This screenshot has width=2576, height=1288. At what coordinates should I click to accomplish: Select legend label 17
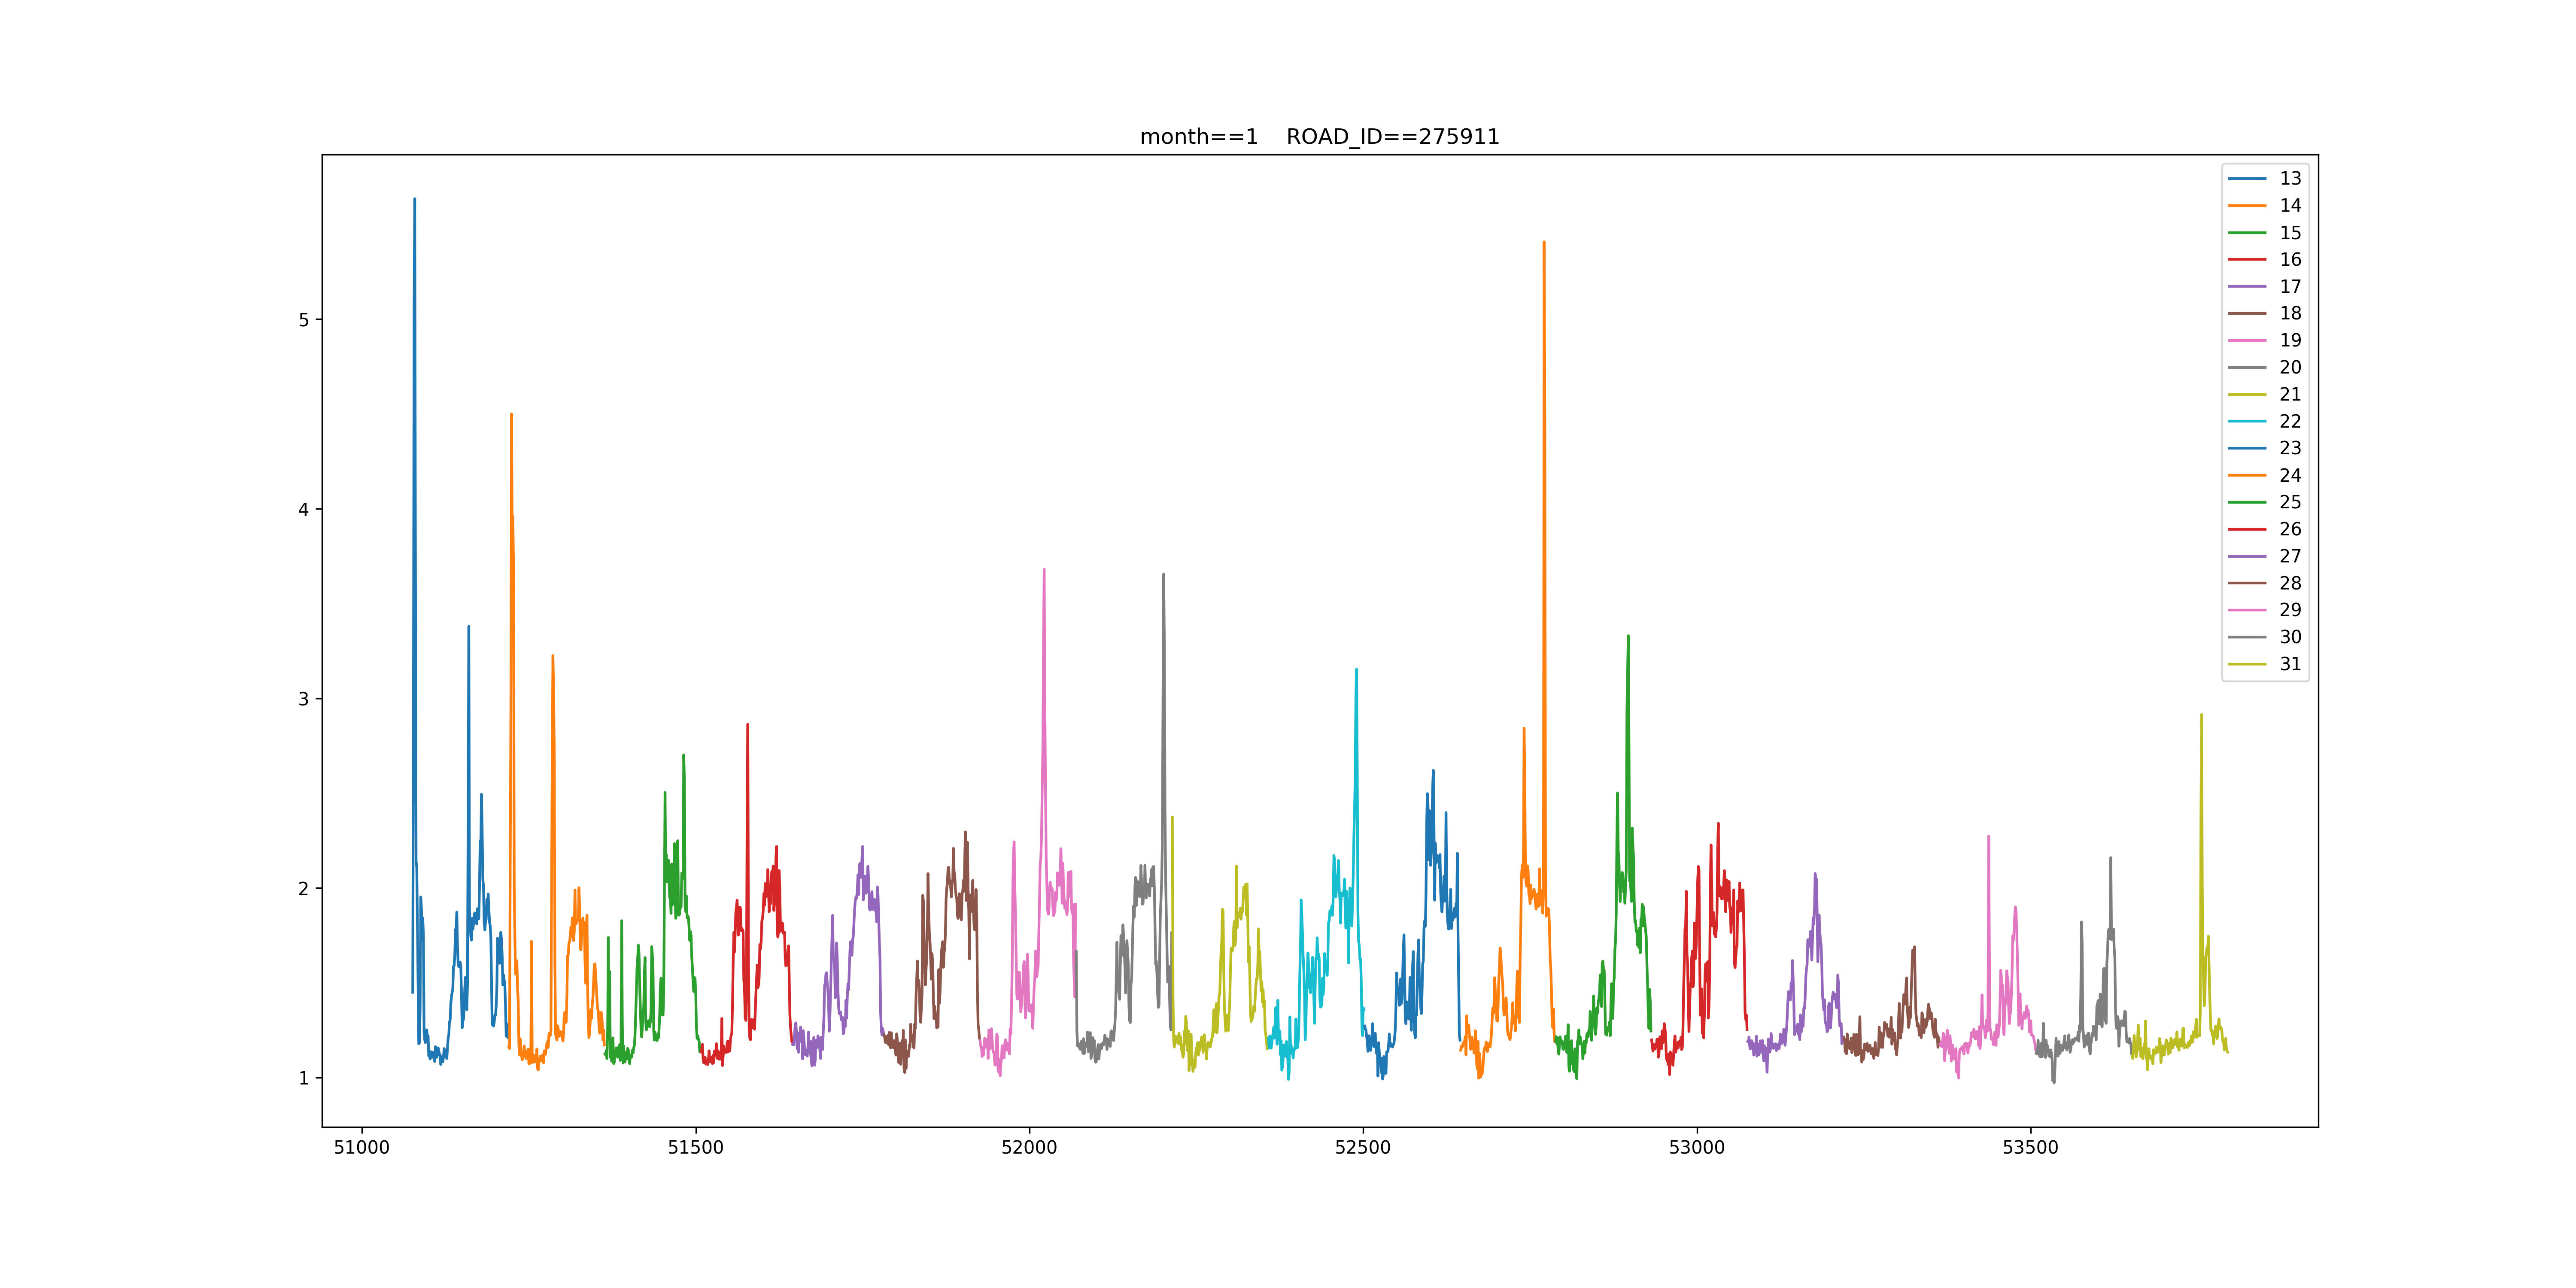[x=2290, y=286]
